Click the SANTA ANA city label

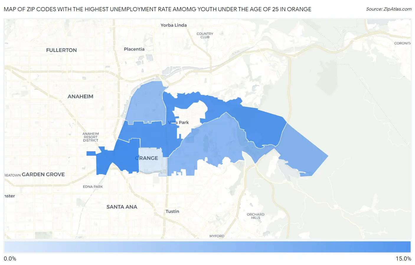122,207
